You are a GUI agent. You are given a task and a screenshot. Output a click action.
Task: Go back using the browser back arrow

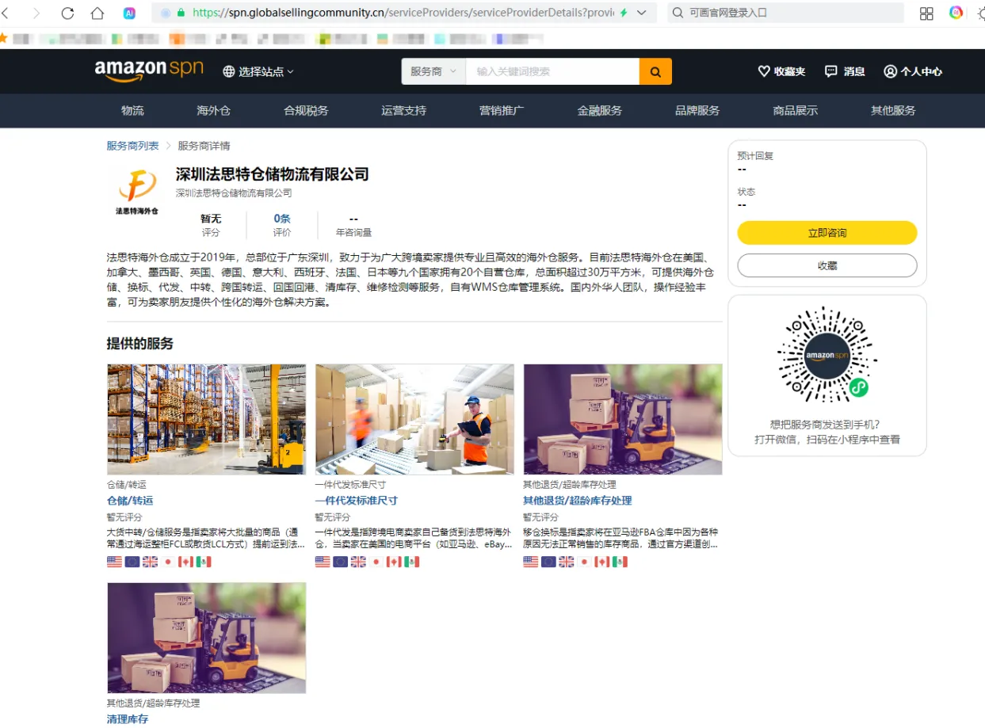click(x=6, y=13)
